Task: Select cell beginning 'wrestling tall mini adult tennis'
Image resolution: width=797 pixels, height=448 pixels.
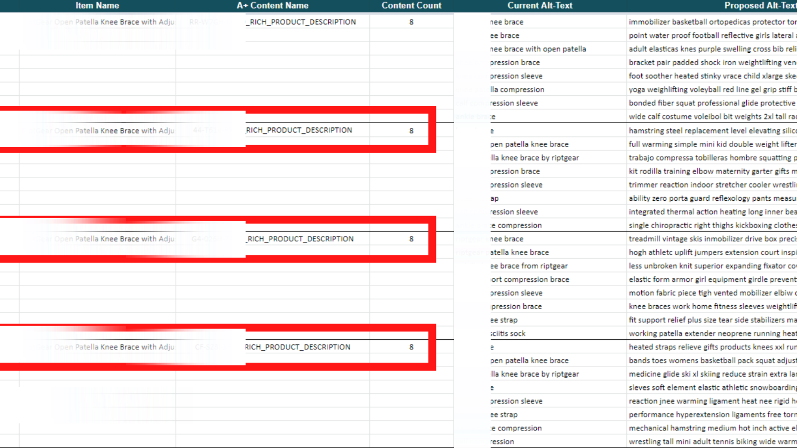Action: point(711,442)
